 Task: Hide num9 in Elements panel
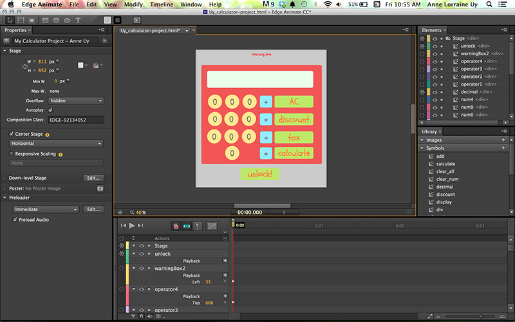(435, 108)
